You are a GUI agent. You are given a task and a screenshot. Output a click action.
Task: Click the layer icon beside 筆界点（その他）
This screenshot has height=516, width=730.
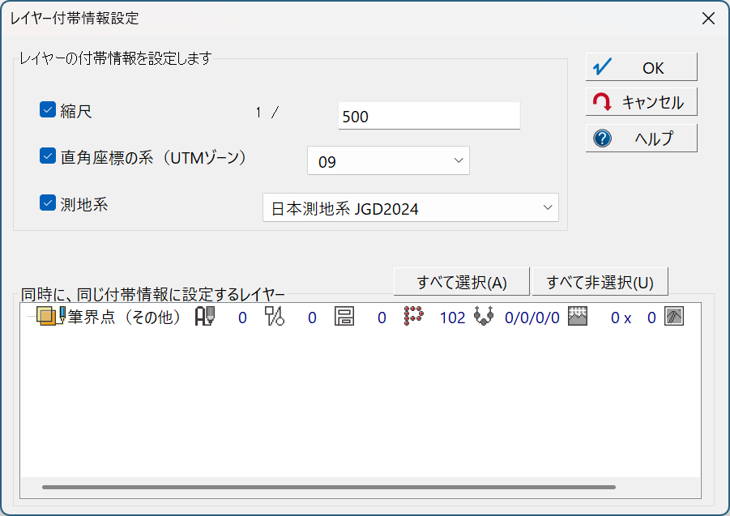click(x=48, y=318)
